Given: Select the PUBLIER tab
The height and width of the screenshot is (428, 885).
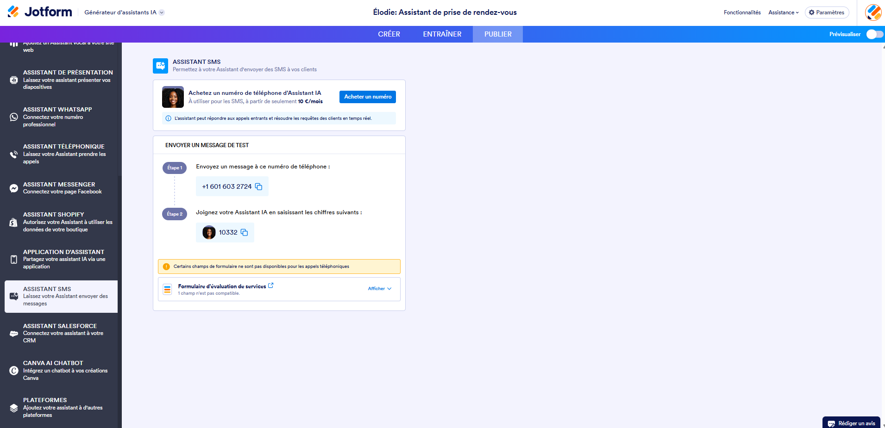Looking at the screenshot, I should point(498,34).
